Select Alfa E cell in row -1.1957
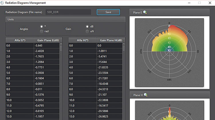 click(x=20, y=117)
